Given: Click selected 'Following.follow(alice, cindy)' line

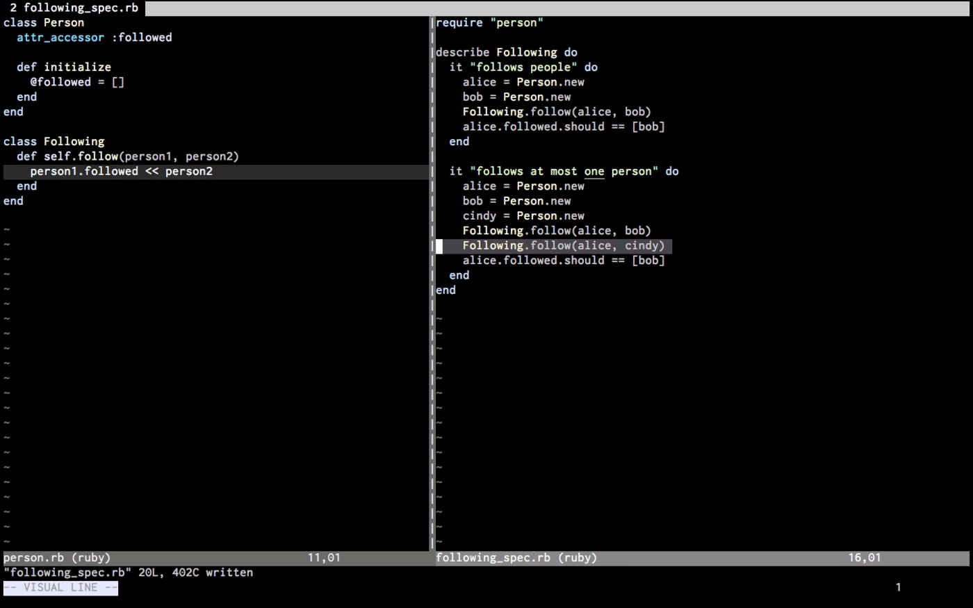Looking at the screenshot, I should pyautogui.click(x=564, y=246).
